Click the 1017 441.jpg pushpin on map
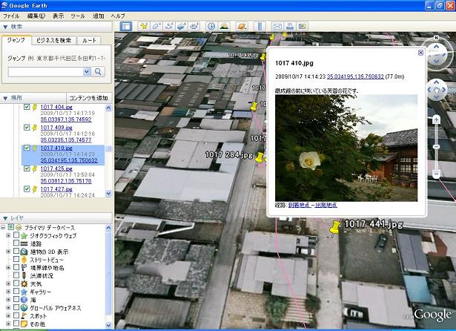The height and width of the screenshot is (331, 456). pos(334,228)
